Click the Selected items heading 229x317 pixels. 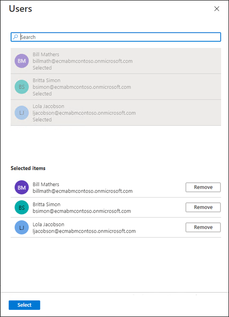28,168
